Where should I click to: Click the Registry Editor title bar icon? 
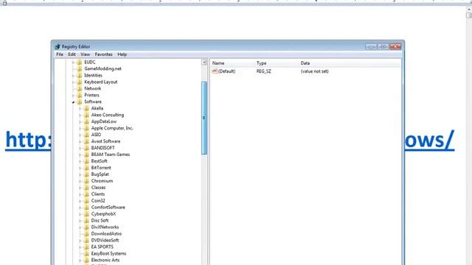[x=58, y=46]
